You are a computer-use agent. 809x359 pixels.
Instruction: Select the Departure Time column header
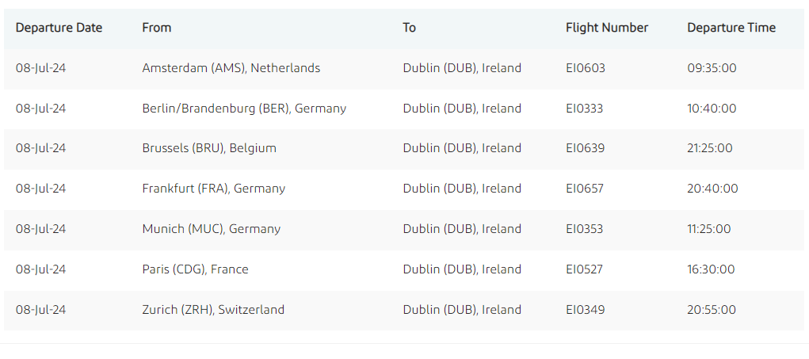point(731,28)
